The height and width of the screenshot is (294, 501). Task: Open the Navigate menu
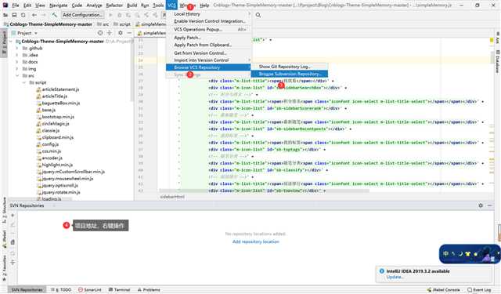click(58, 5)
